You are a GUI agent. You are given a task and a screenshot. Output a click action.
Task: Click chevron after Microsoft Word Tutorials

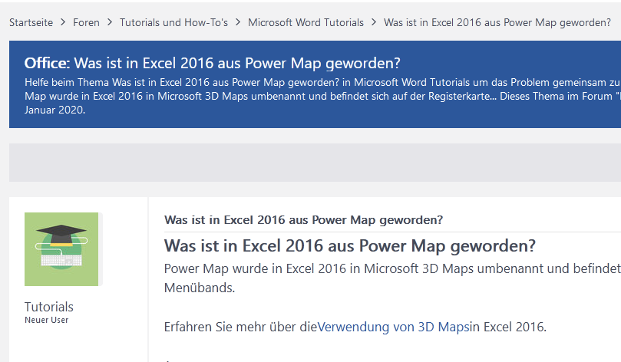374,22
